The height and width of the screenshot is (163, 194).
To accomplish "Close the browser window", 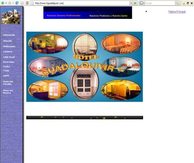I will click(x=192, y=3).
